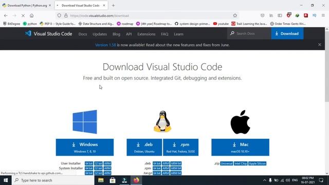
Task: Click the Type here to search box
Action: (53, 180)
